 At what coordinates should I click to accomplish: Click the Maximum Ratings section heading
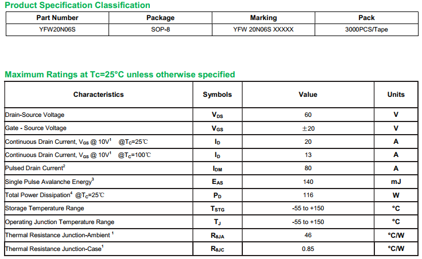pos(119,74)
